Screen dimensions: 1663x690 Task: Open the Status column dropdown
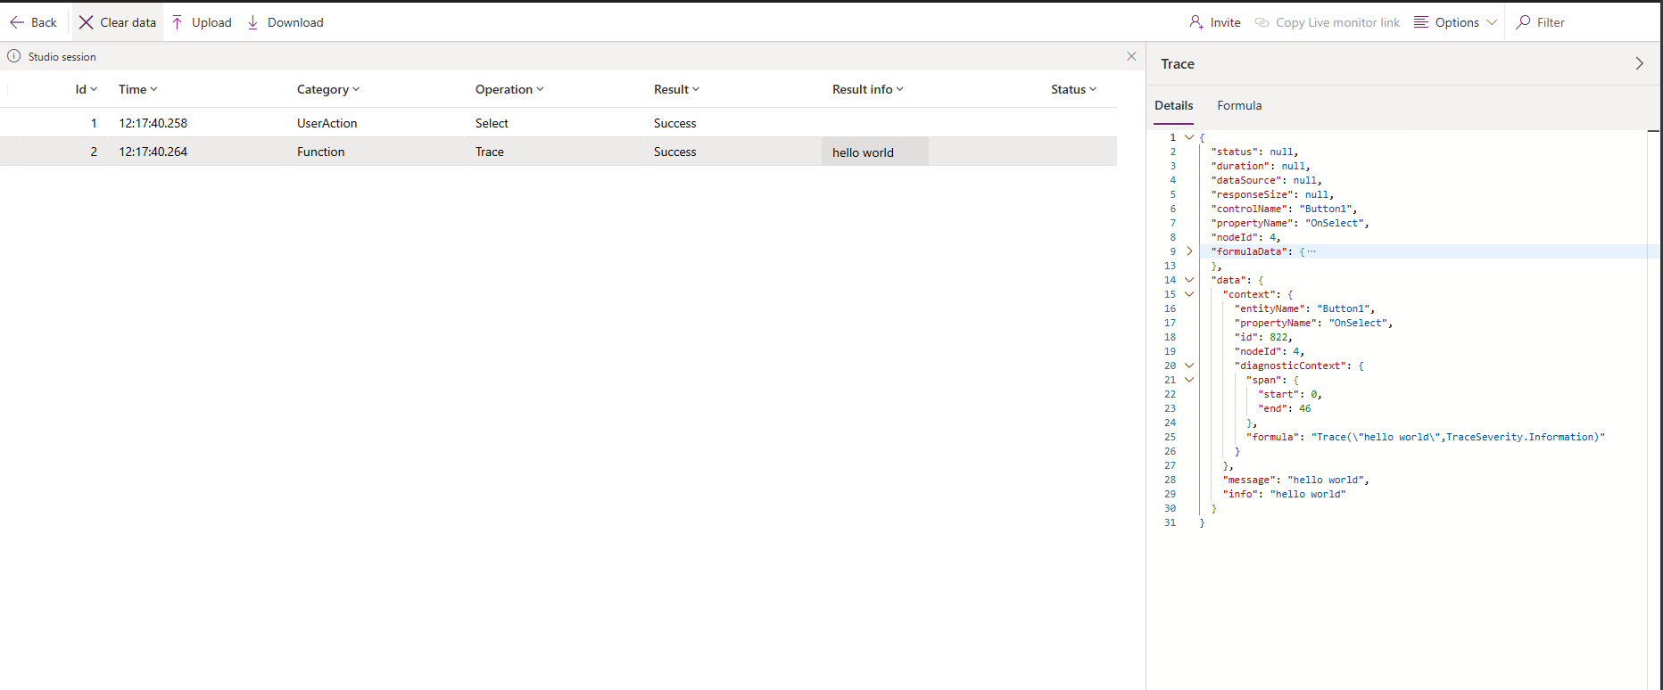1093,89
